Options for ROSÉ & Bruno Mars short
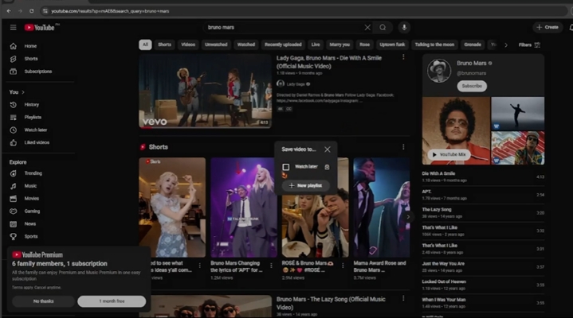573x318 pixels. pos(343,266)
